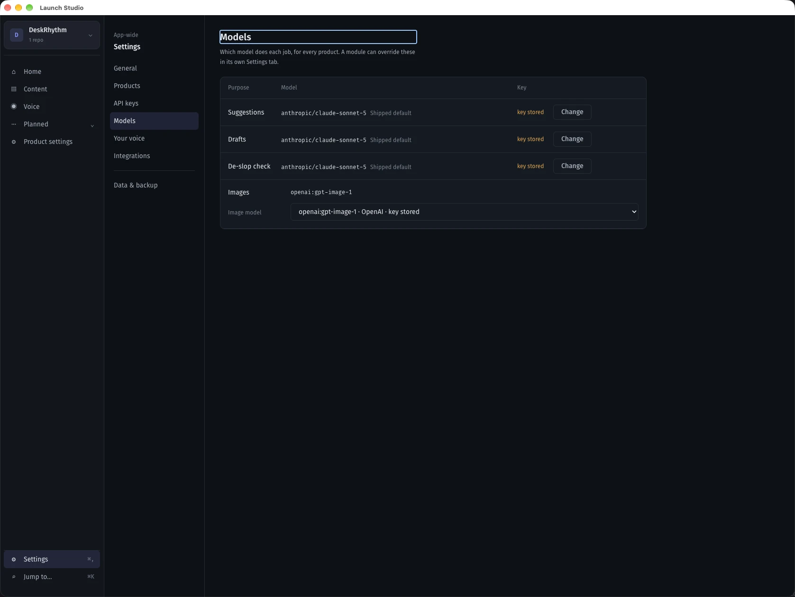The height and width of the screenshot is (597, 795).
Task: Change the Suggestions model
Action: [x=572, y=112]
